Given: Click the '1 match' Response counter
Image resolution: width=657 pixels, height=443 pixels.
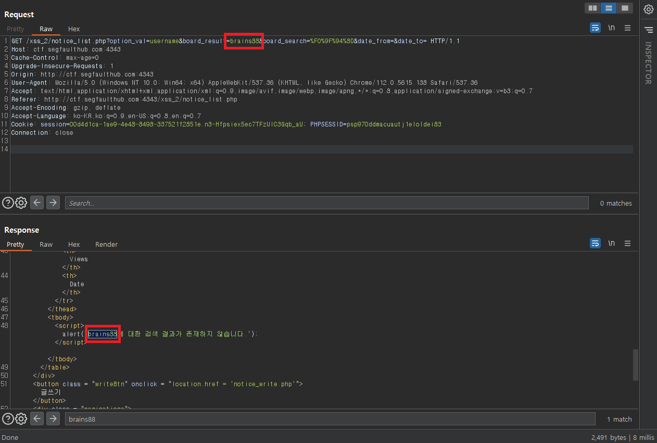Looking at the screenshot, I should pyautogui.click(x=620, y=419).
